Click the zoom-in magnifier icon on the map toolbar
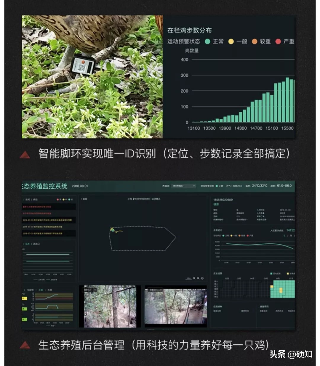This screenshot has width=320, height=366. (194, 278)
